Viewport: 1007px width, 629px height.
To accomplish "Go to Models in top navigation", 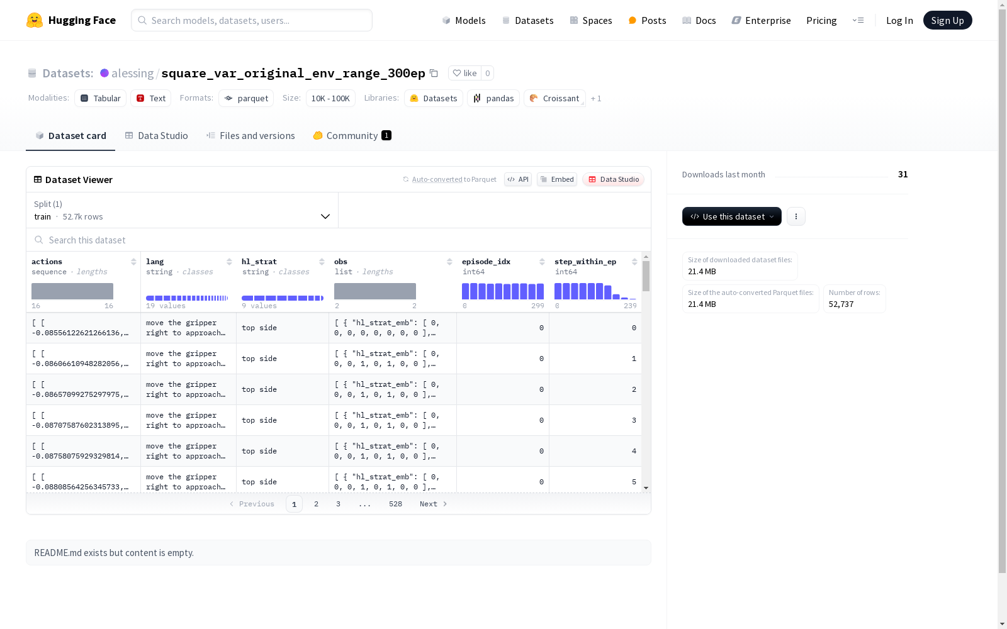I will click(464, 20).
